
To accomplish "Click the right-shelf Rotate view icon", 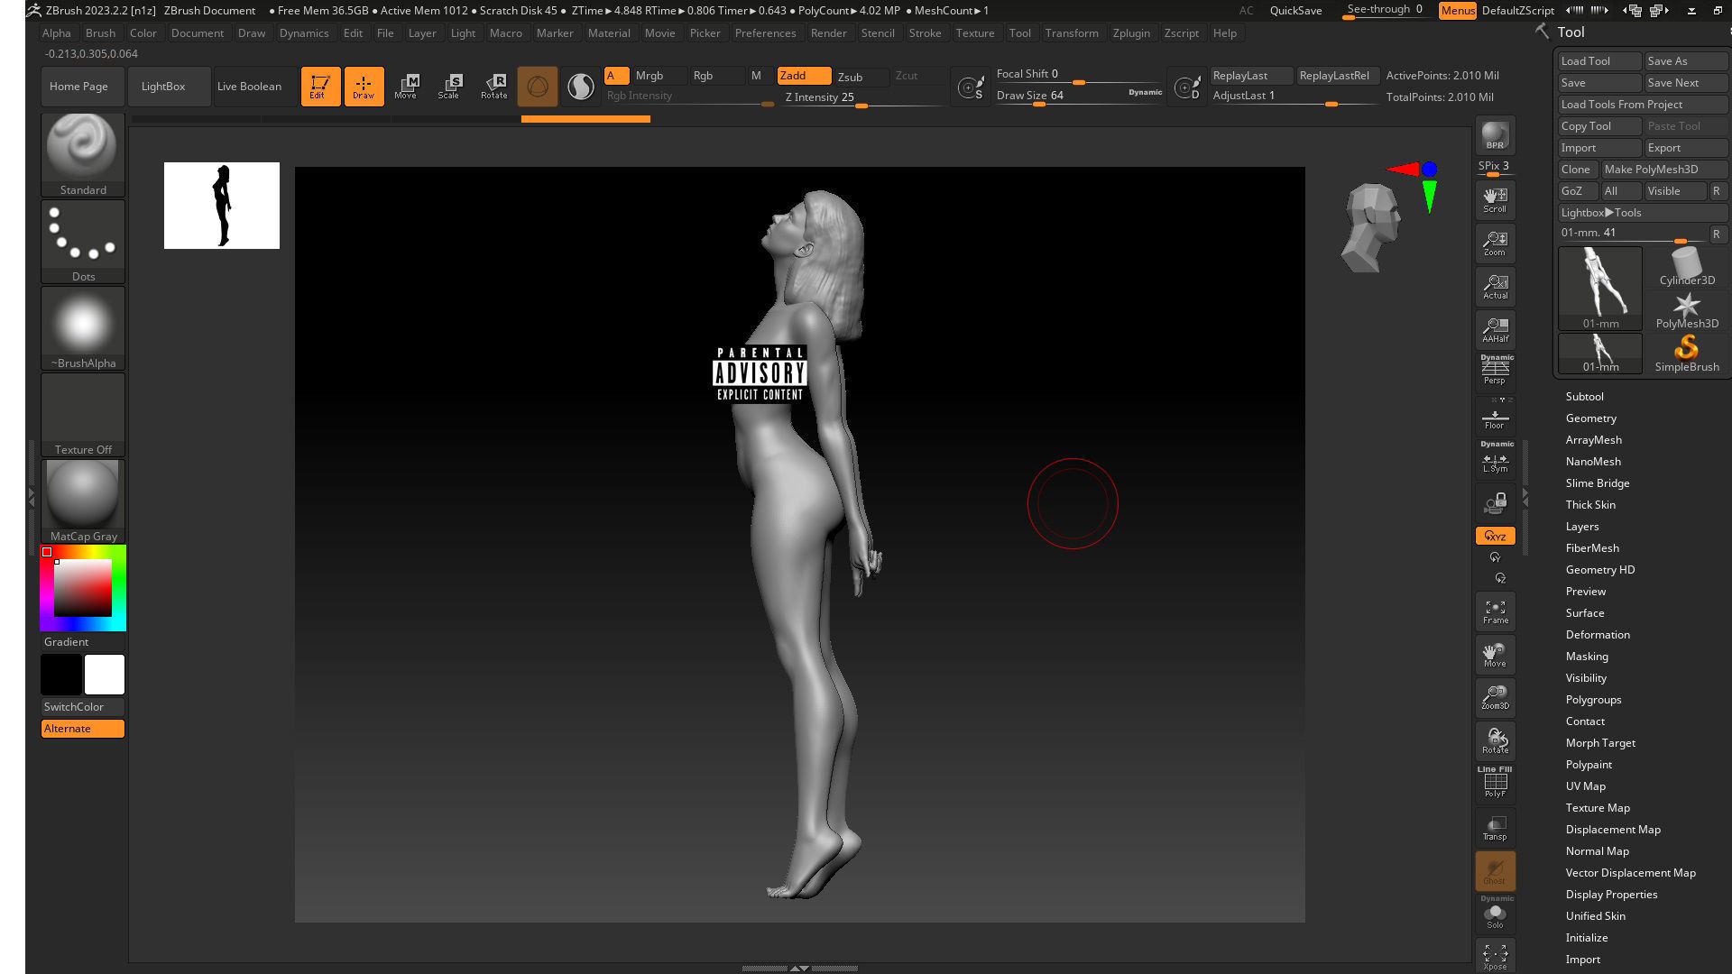I will coord(1495,740).
